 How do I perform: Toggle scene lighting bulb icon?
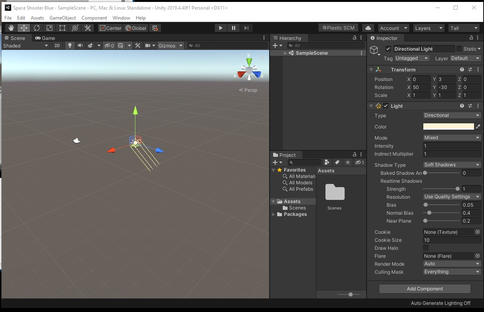tap(70, 45)
